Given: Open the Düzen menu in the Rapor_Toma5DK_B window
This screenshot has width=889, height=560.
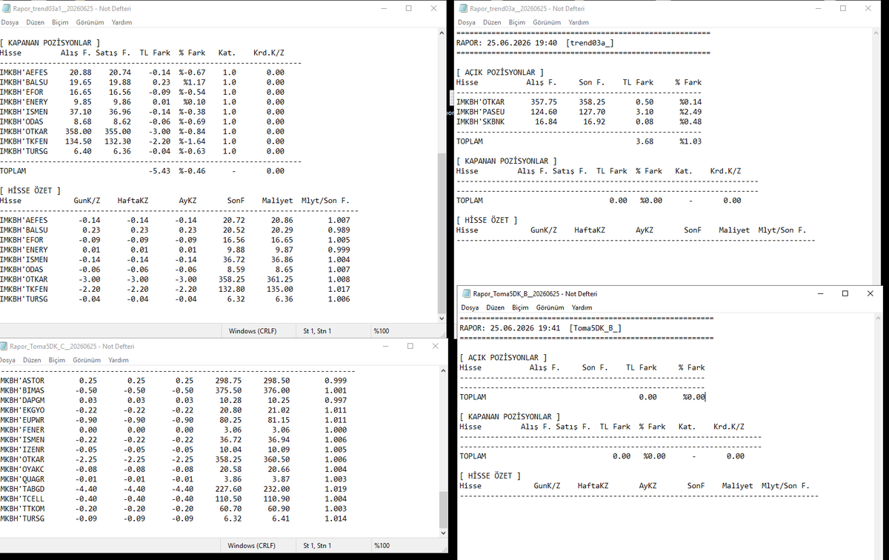Looking at the screenshot, I should [x=496, y=307].
